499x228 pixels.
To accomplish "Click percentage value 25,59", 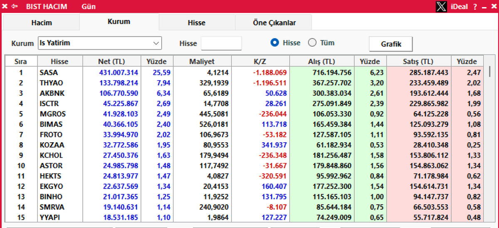I will [x=162, y=72].
